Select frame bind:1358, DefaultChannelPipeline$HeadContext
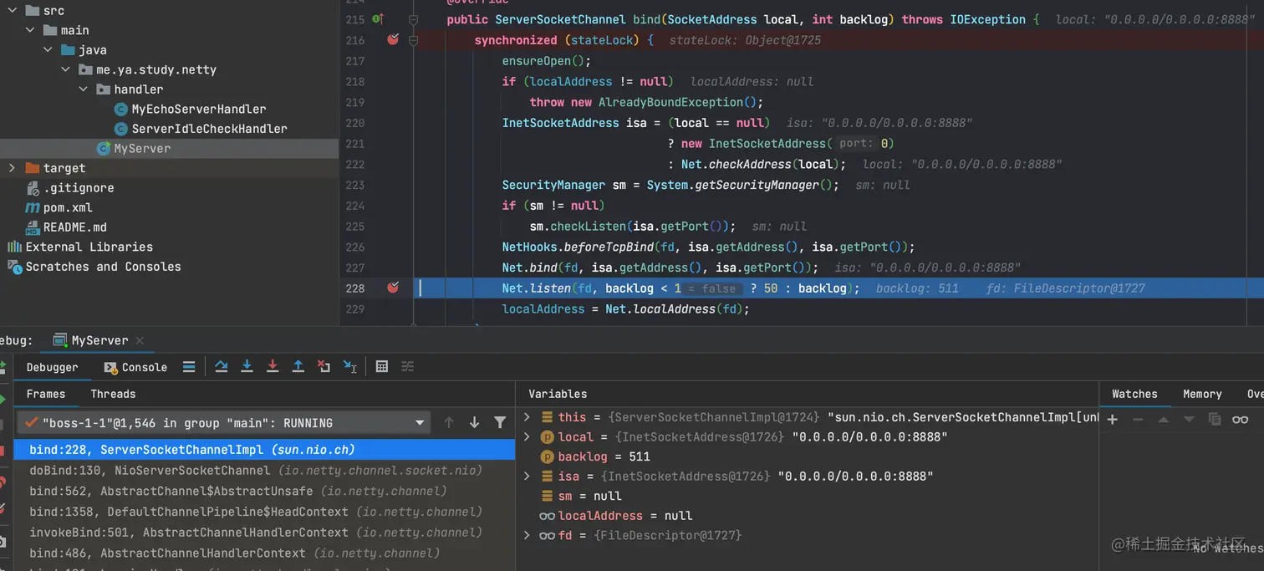 tap(264, 512)
